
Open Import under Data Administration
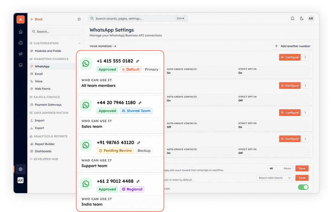[x=40, y=120]
